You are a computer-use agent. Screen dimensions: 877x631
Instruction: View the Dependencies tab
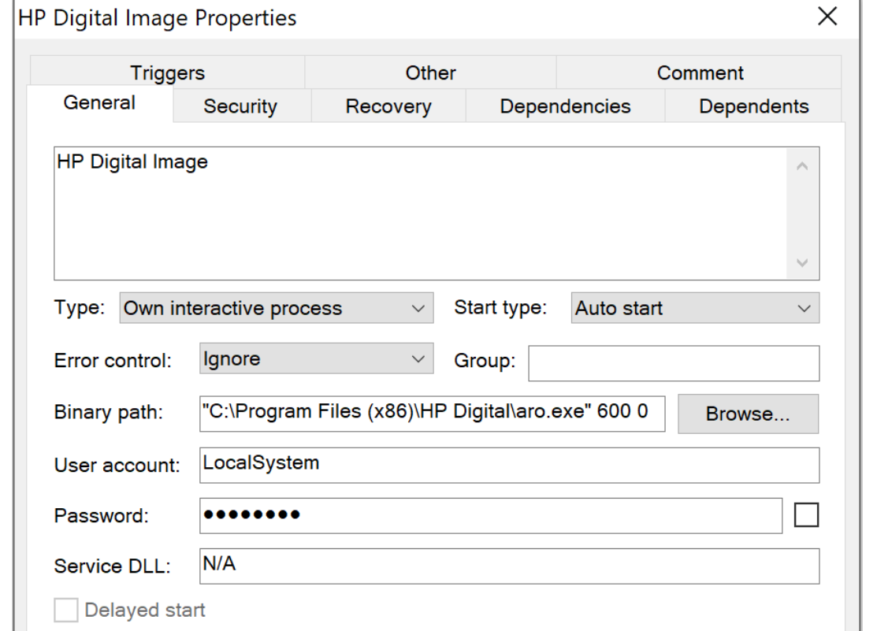click(x=565, y=106)
